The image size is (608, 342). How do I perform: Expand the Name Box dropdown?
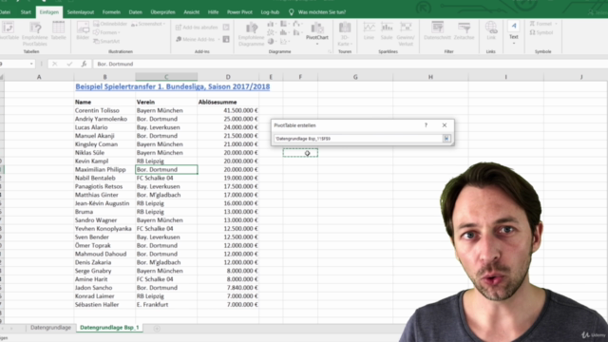(x=31, y=64)
